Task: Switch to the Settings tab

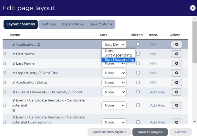Action: (x=49, y=24)
